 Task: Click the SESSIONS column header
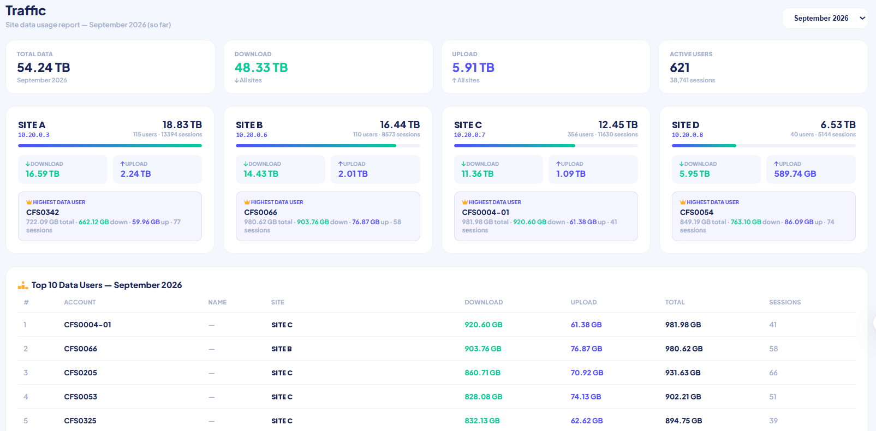(x=785, y=302)
